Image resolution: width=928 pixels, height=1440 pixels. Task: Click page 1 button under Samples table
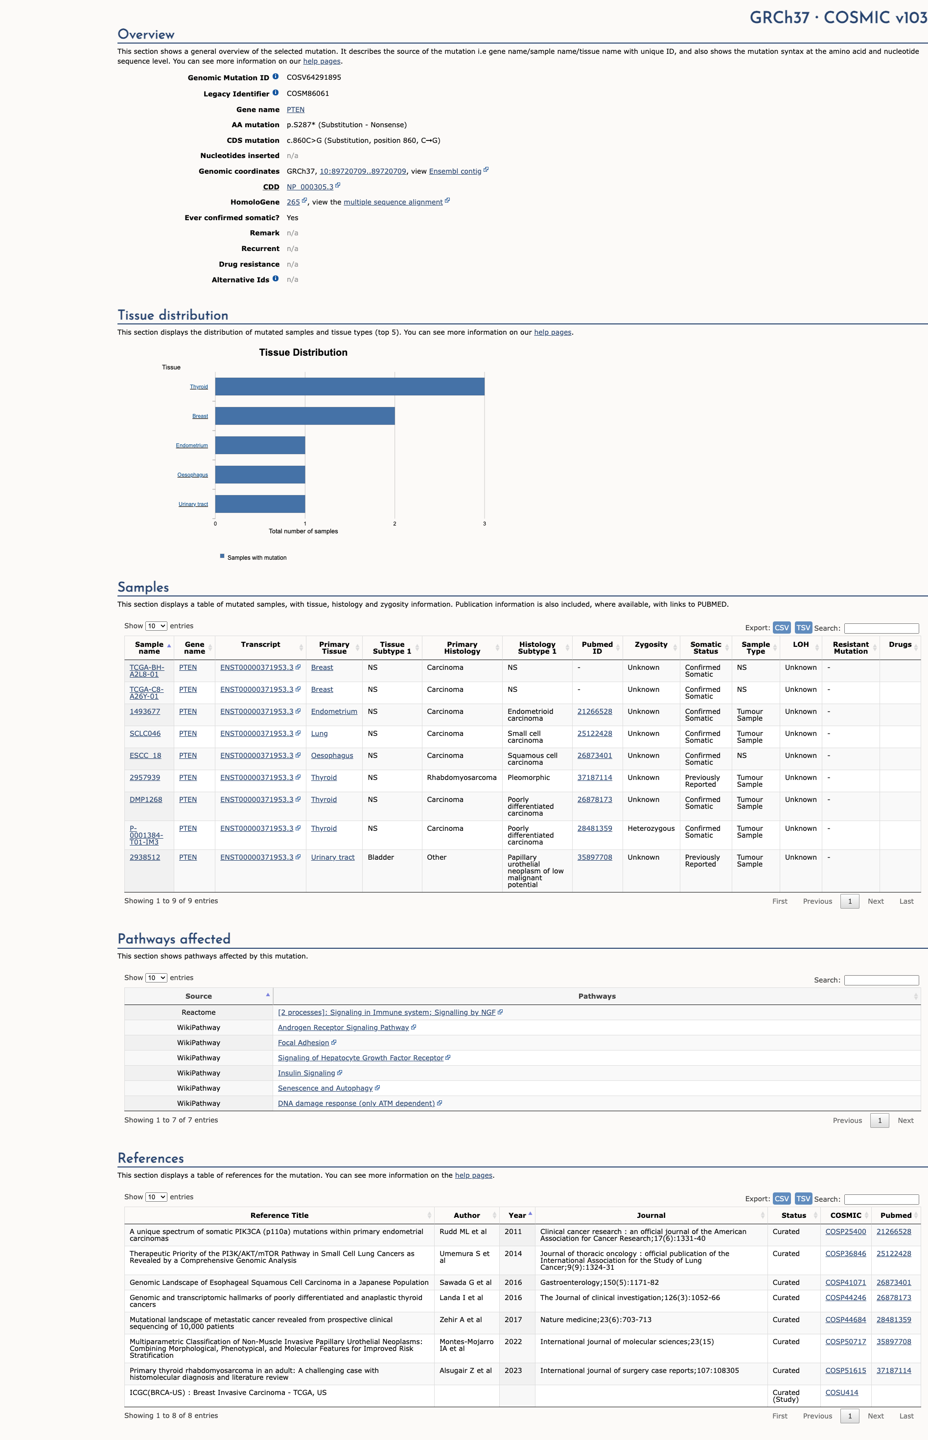850,901
